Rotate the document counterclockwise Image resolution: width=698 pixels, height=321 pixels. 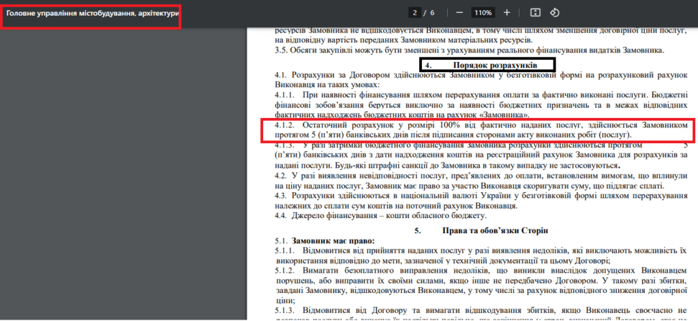tap(554, 13)
